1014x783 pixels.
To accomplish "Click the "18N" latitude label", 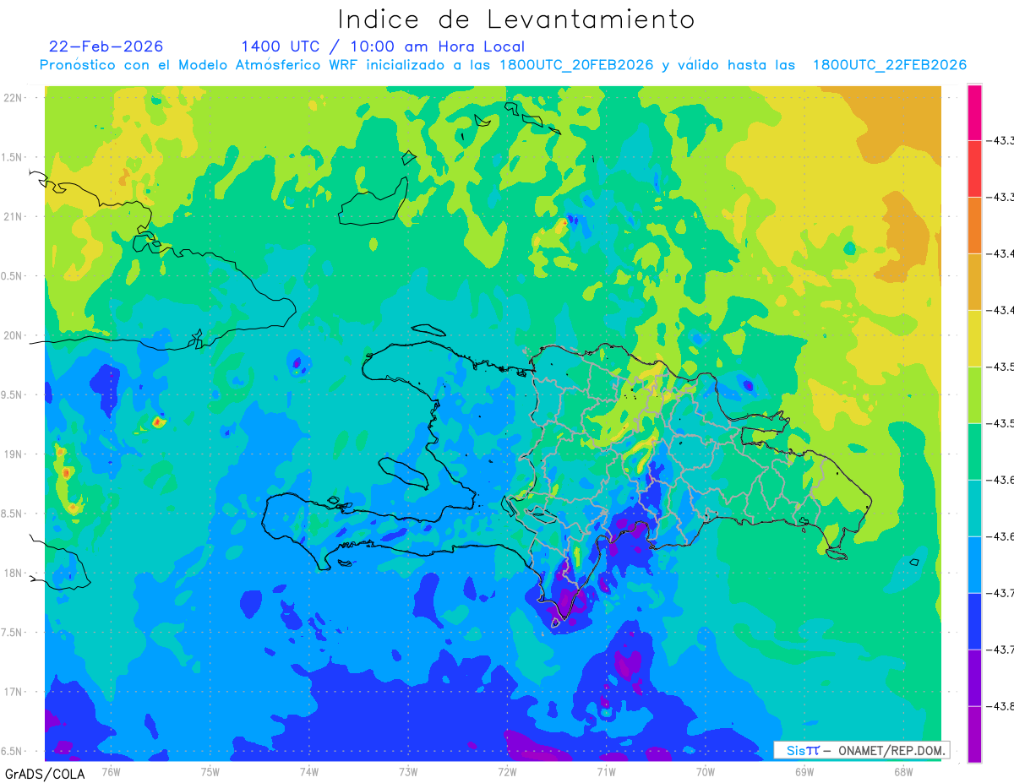I will point(13,573).
